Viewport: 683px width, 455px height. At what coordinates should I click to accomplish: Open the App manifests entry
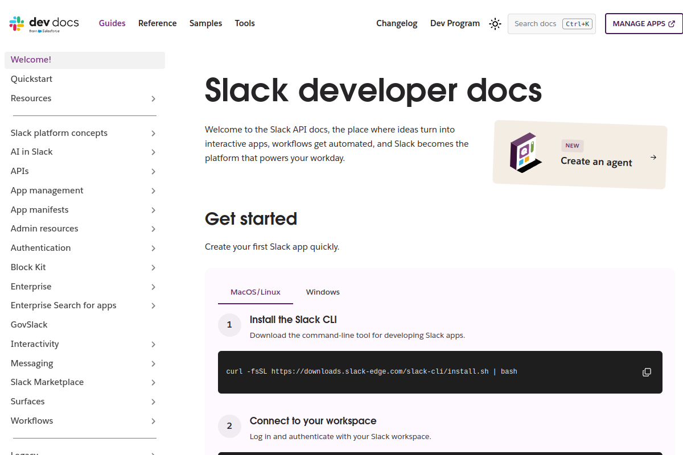click(x=40, y=210)
